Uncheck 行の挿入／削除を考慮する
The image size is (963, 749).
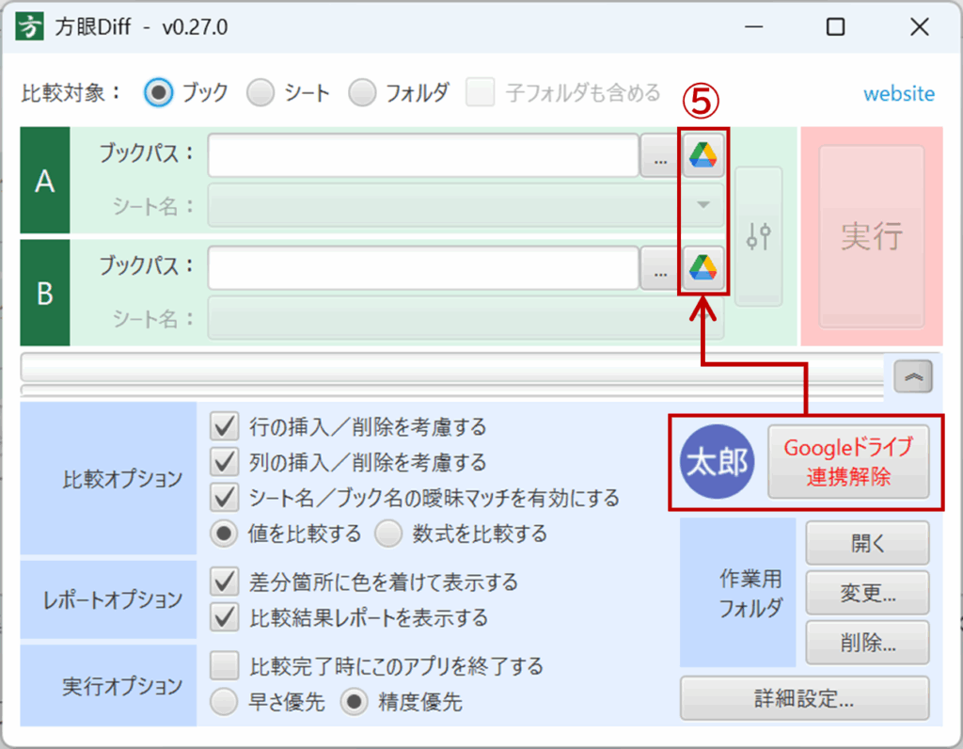pos(224,428)
